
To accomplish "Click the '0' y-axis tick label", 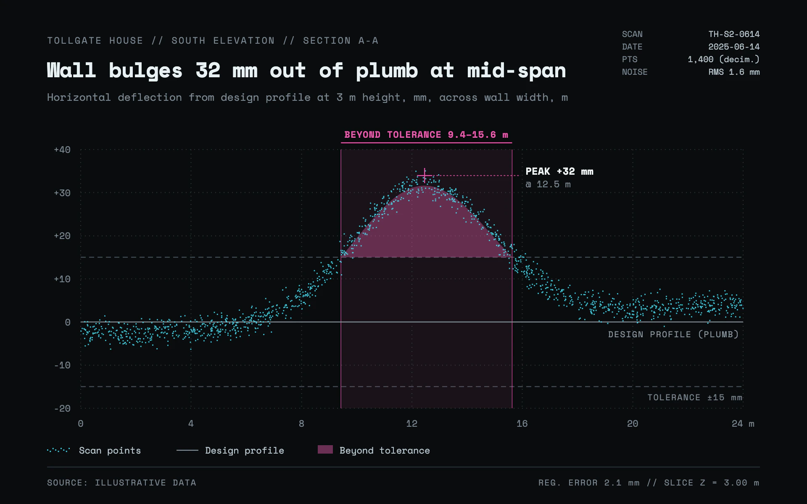I will pyautogui.click(x=68, y=323).
